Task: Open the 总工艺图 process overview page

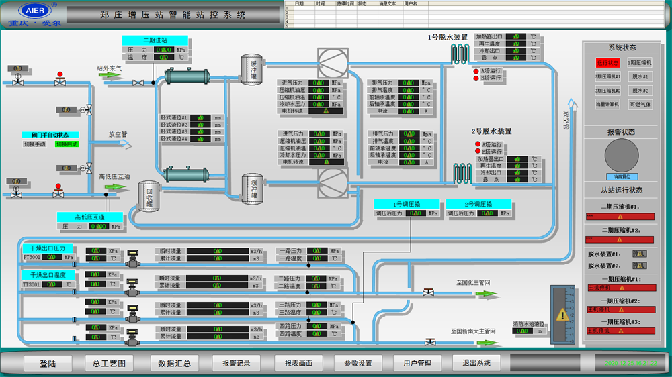Action: (x=110, y=364)
